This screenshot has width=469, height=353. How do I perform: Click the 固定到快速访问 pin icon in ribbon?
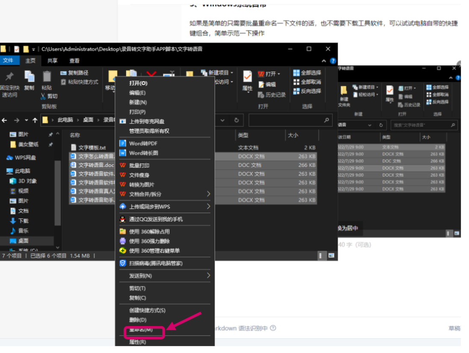pos(9,77)
